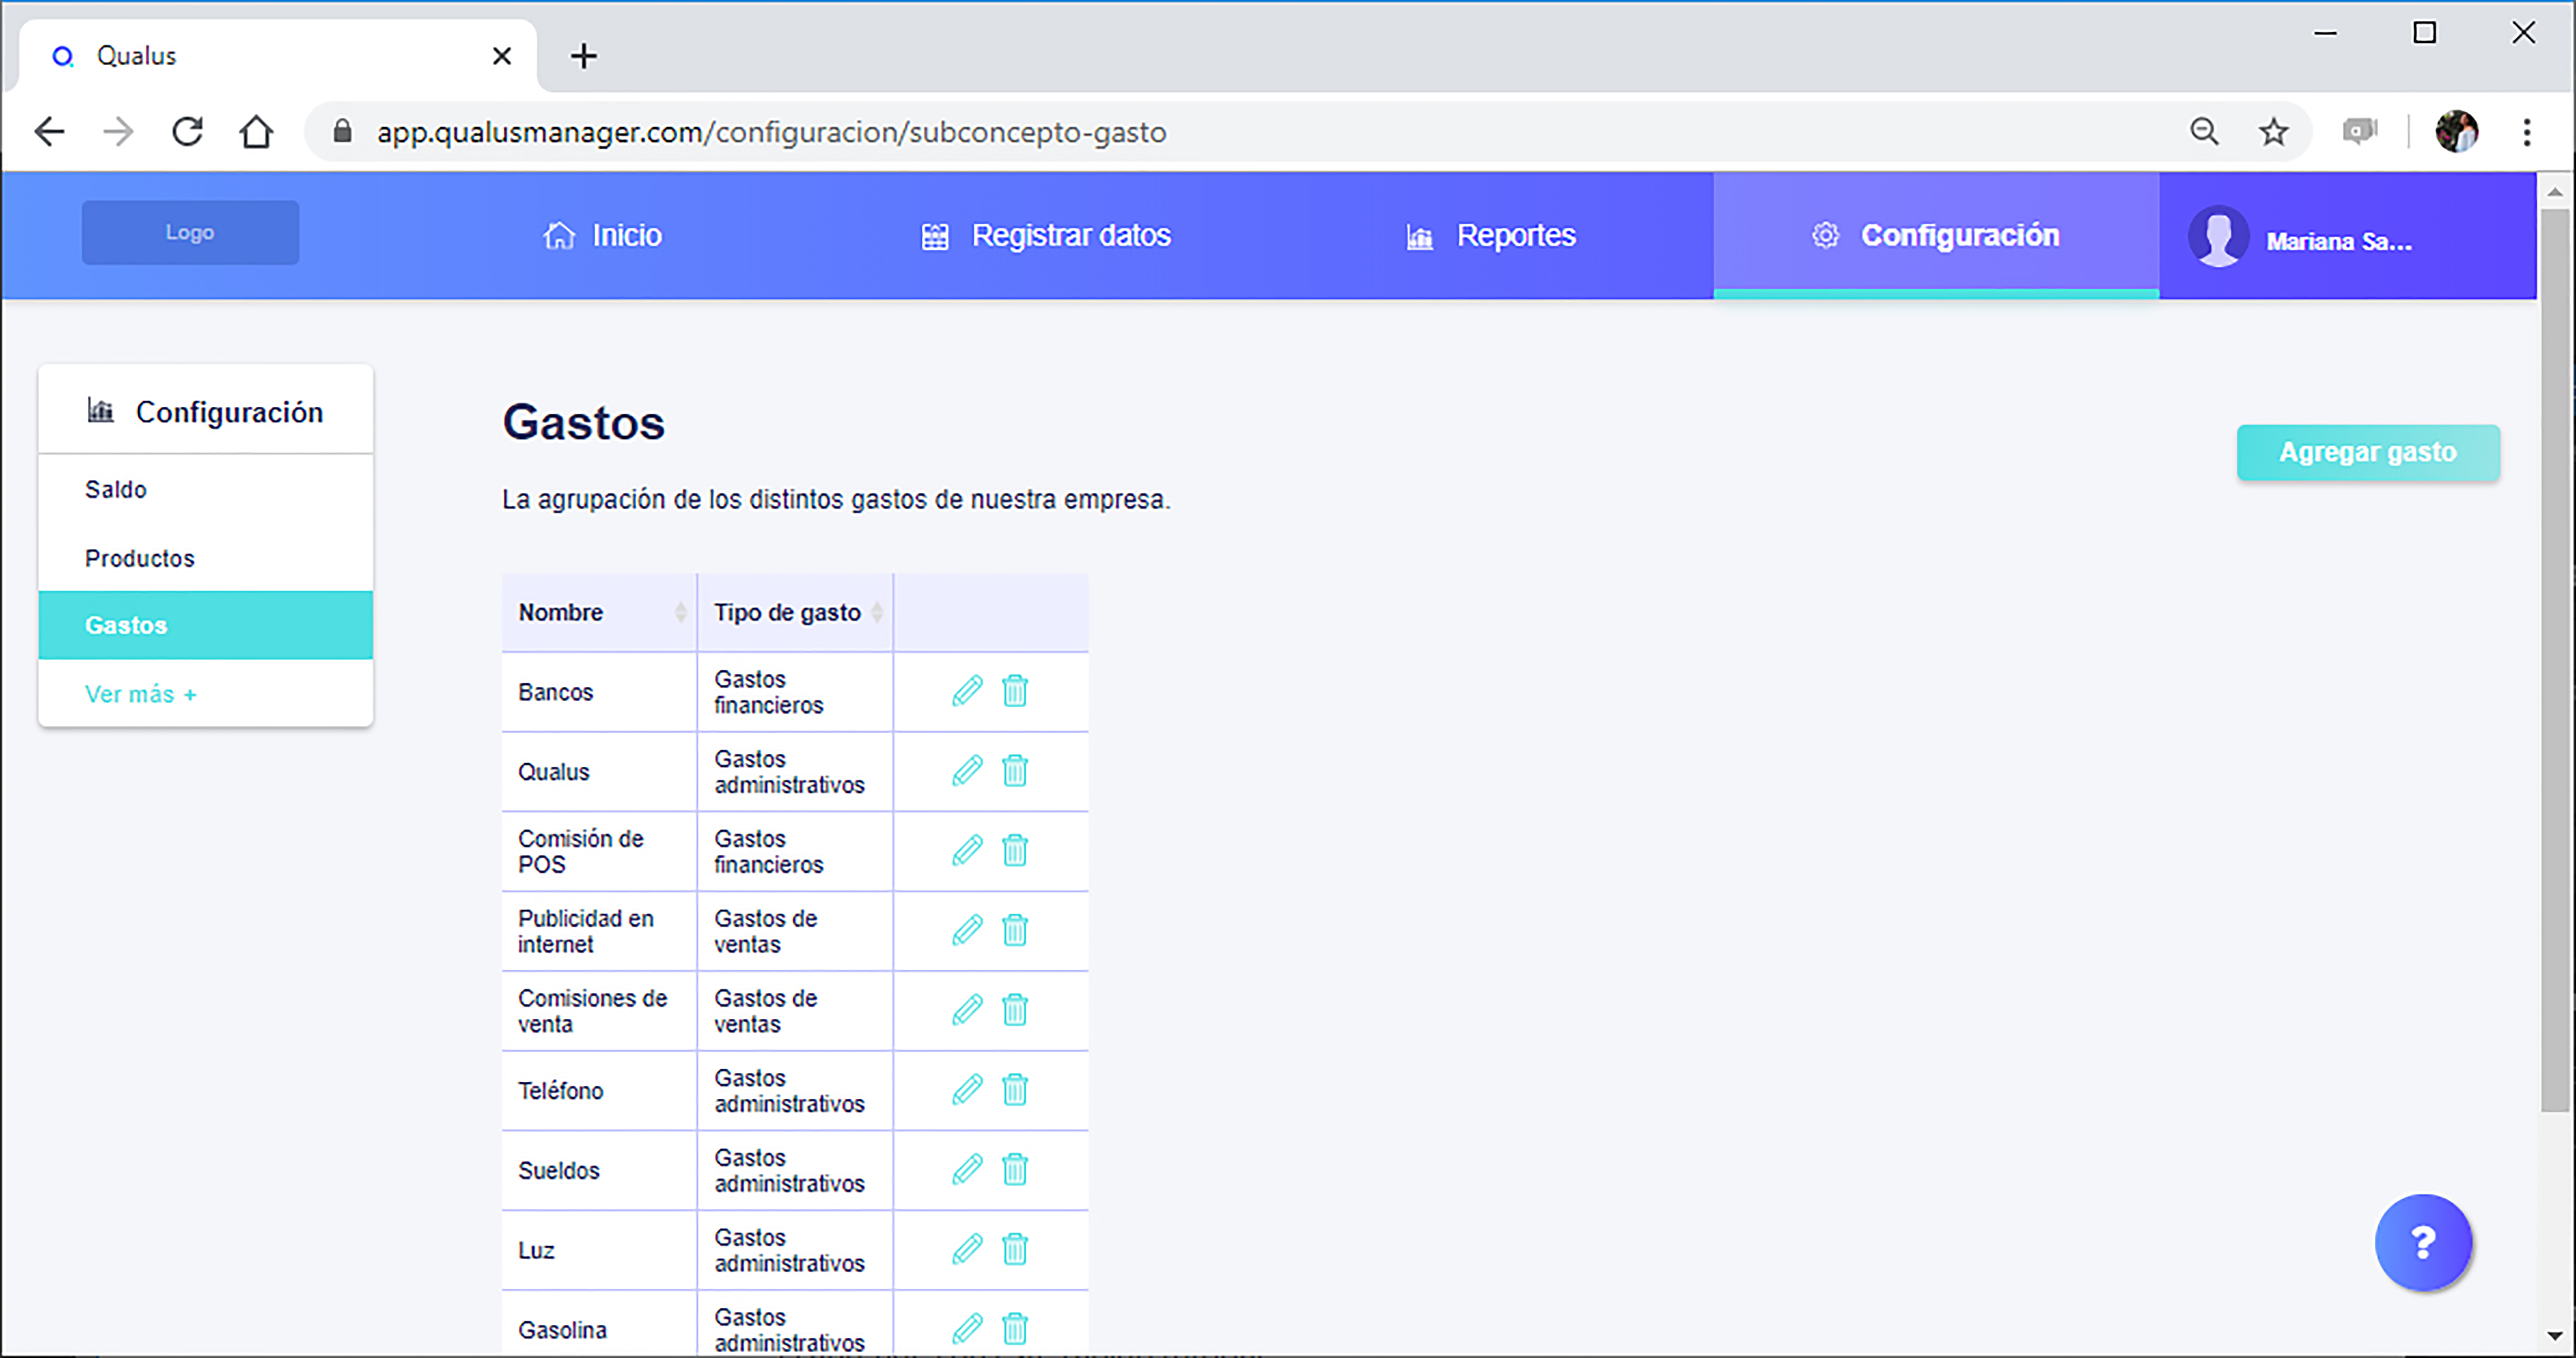Delete the Comisiones de venta expense
2576x1358 pixels.
tap(1015, 1010)
